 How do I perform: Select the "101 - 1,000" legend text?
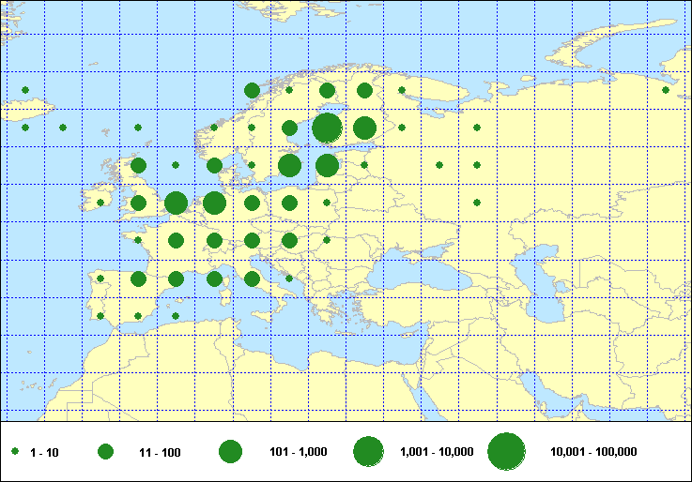[298, 452]
